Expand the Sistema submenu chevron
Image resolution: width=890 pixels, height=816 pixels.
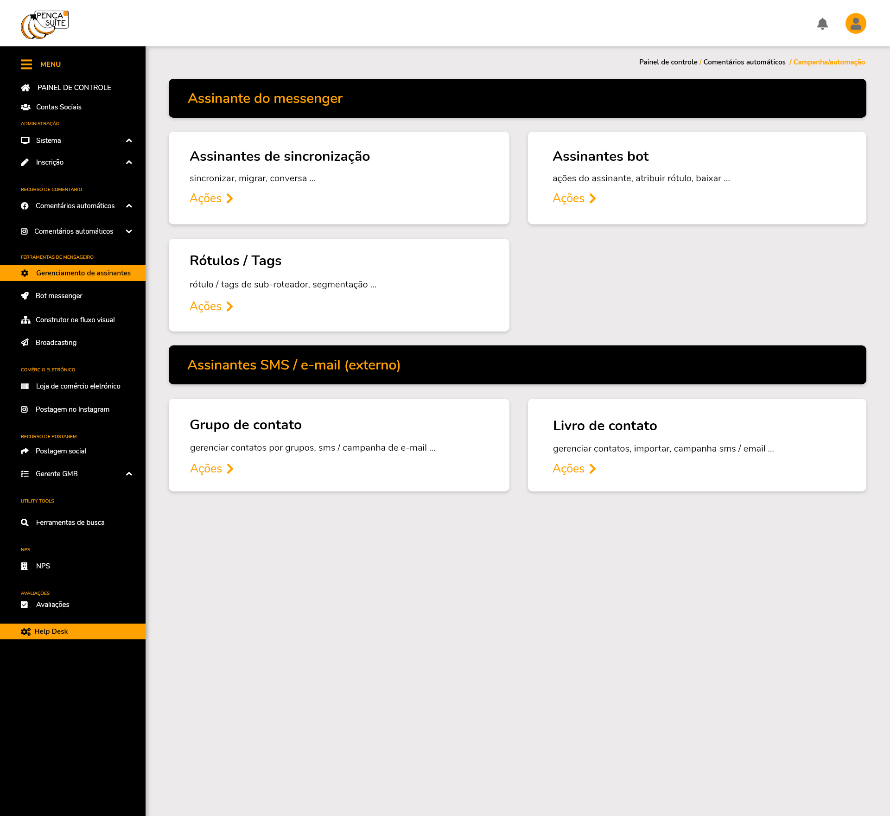click(x=129, y=140)
